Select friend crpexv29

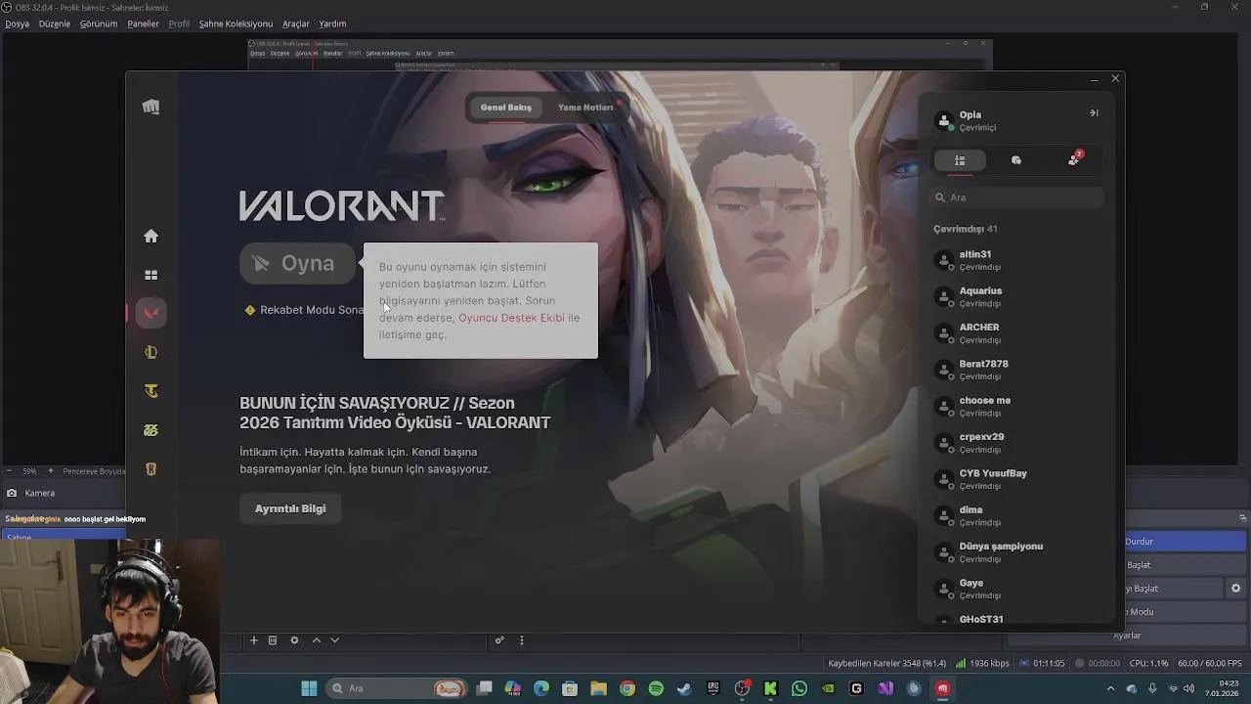1016,442
